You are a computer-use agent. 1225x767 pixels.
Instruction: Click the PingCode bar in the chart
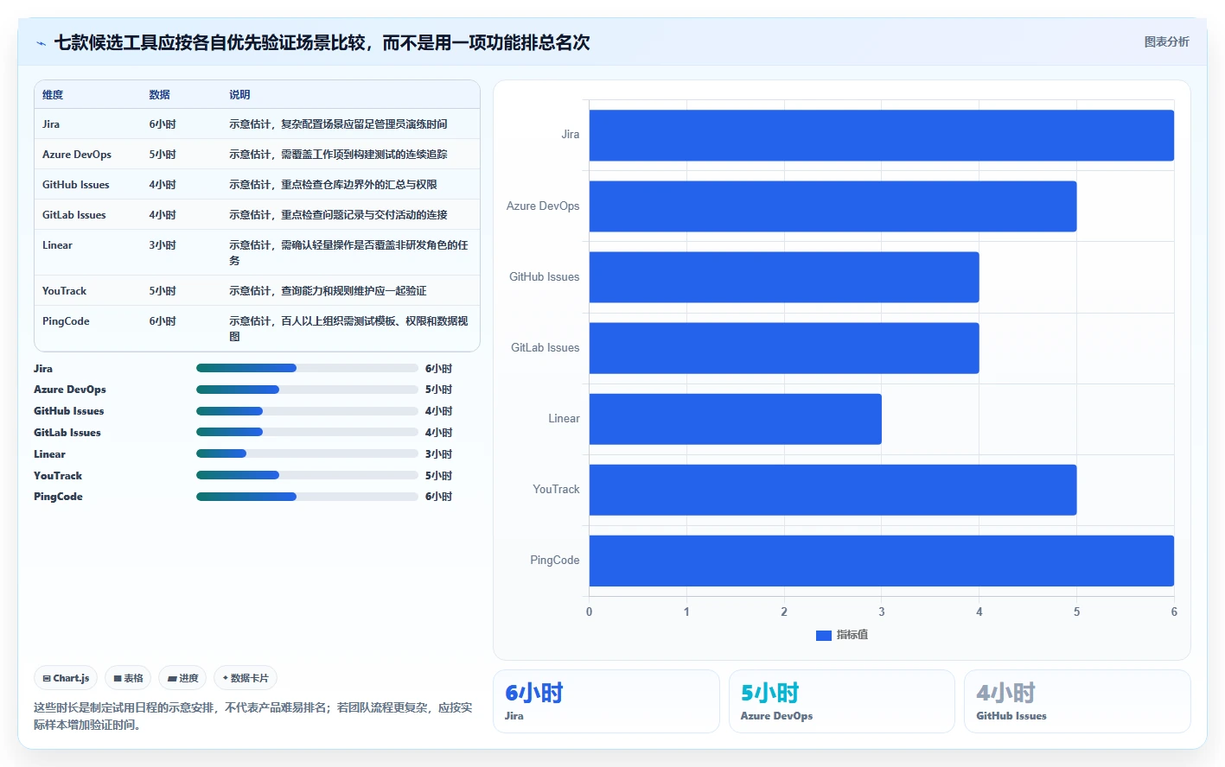point(882,561)
